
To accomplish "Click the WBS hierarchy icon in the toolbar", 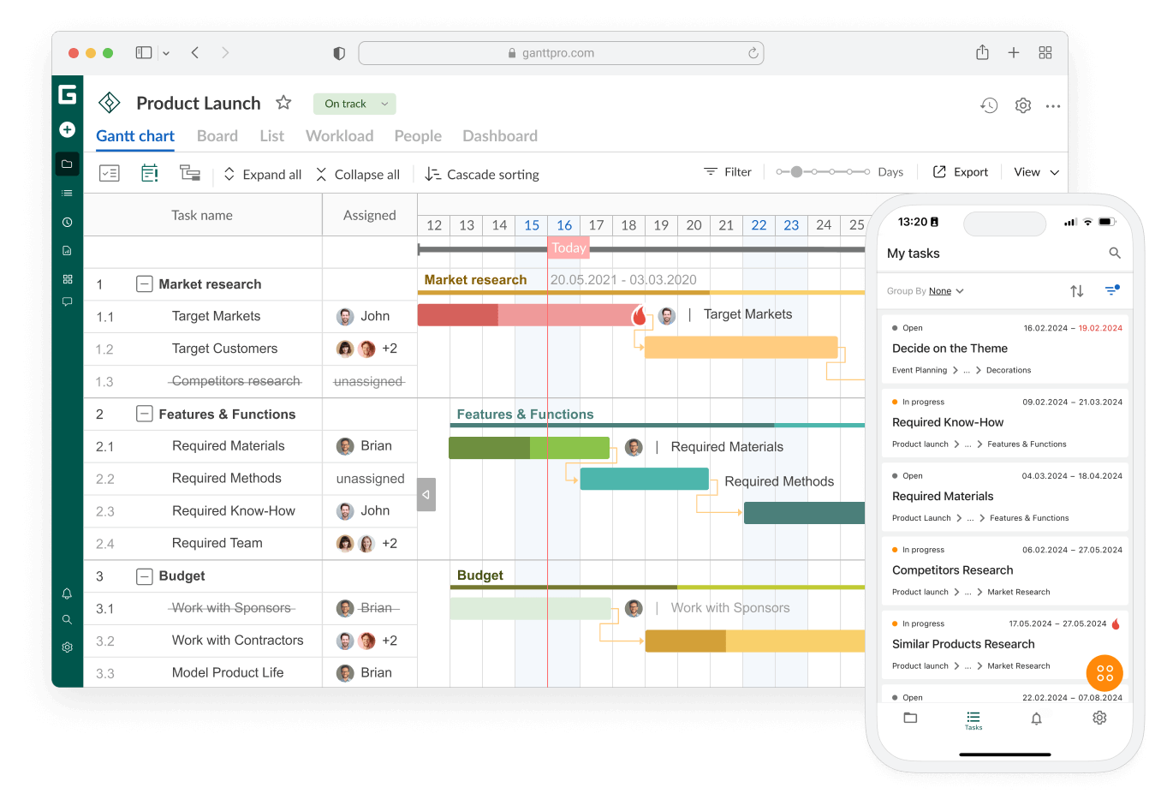I will tap(189, 172).
